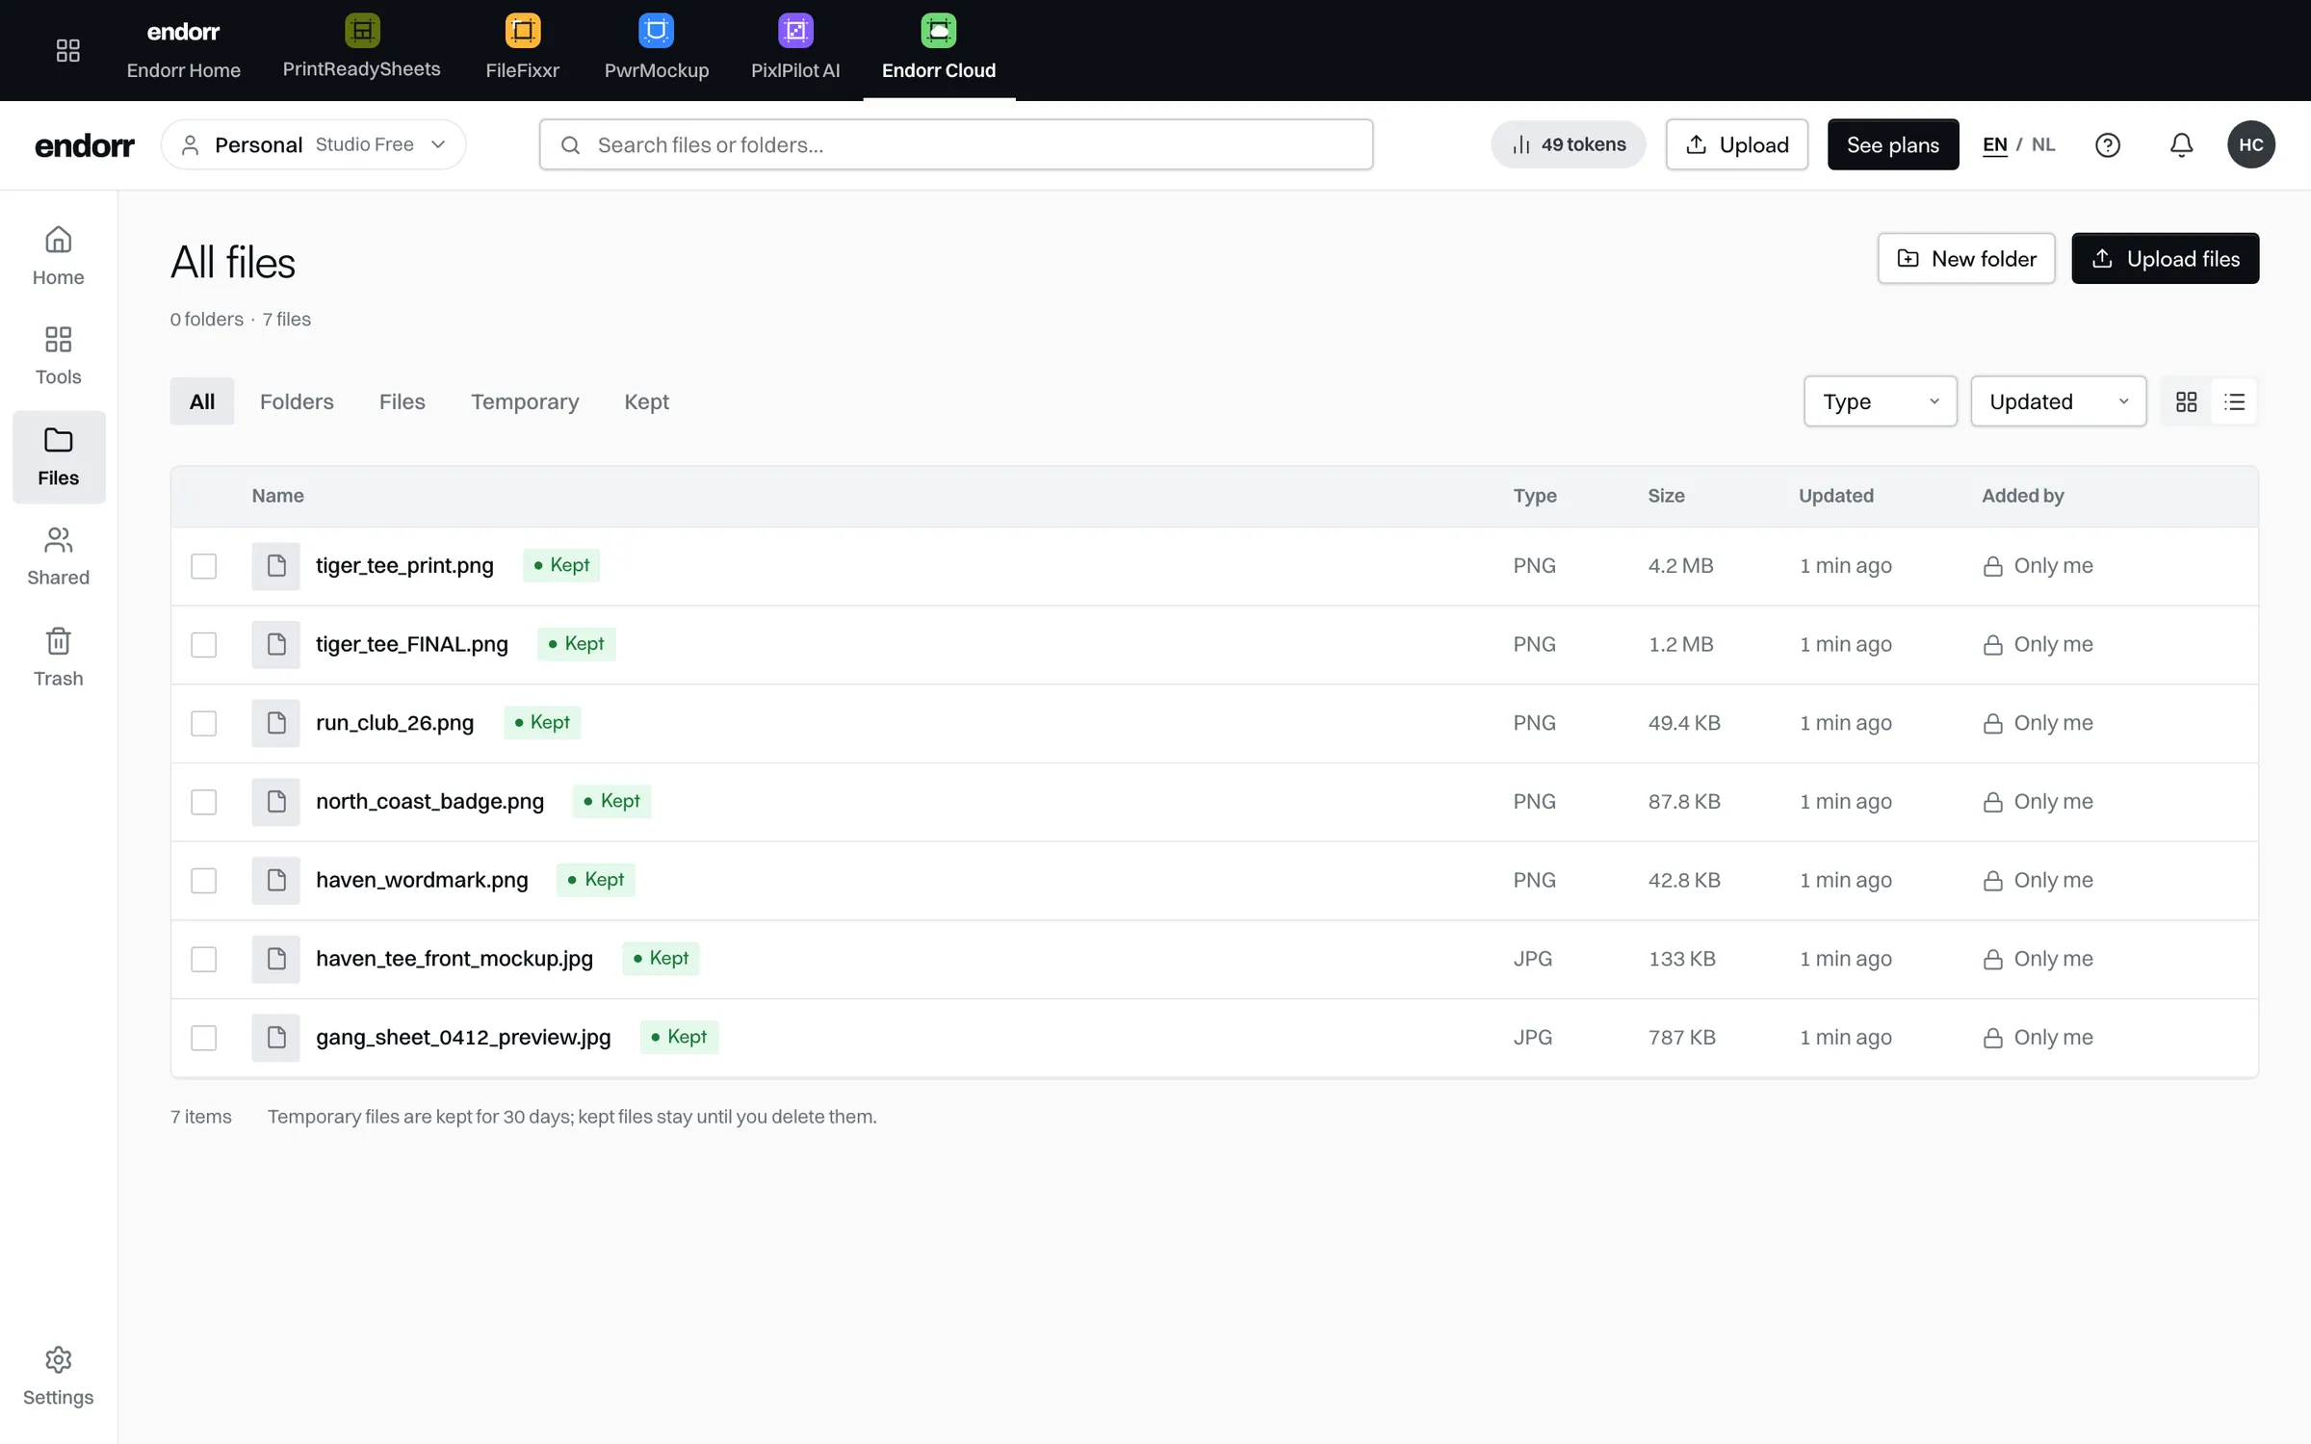Image resolution: width=2311 pixels, height=1444 pixels.
Task: Open the PwrMockup app icon
Action: pos(656,31)
